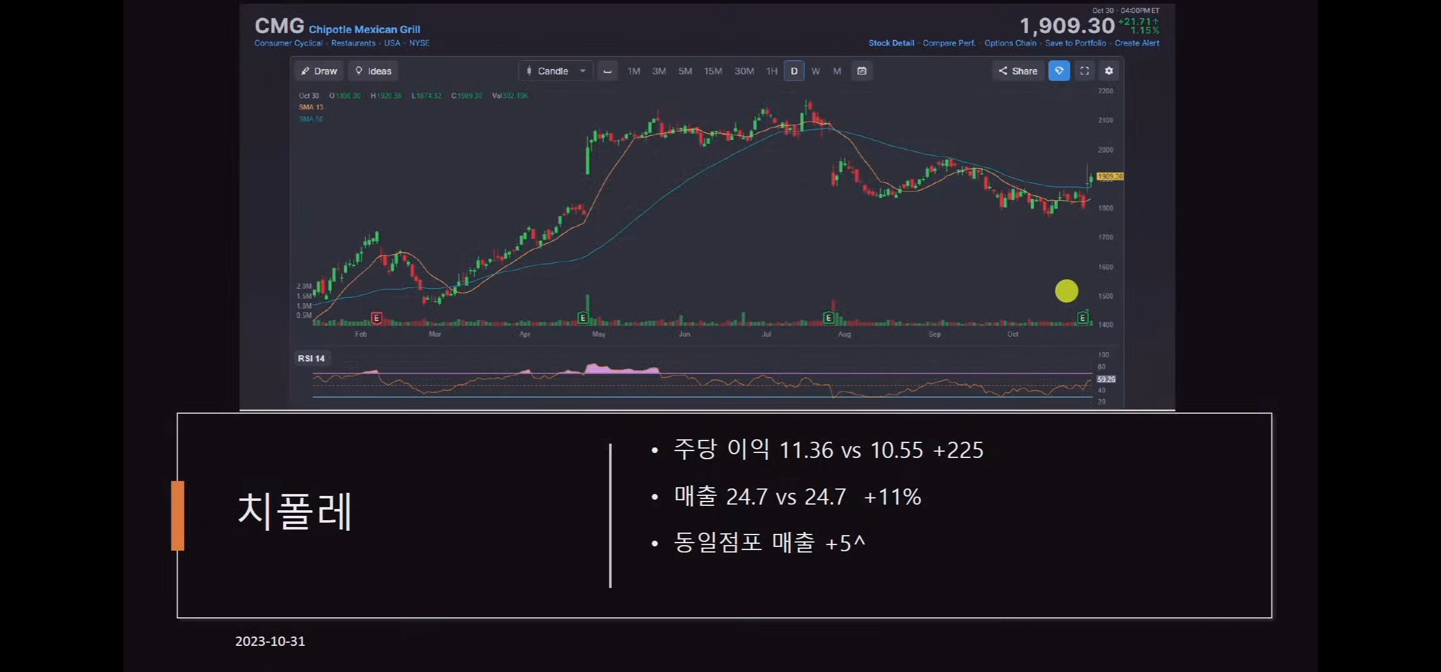The width and height of the screenshot is (1441, 672).
Task: Open Restaurants industry link
Action: point(353,43)
